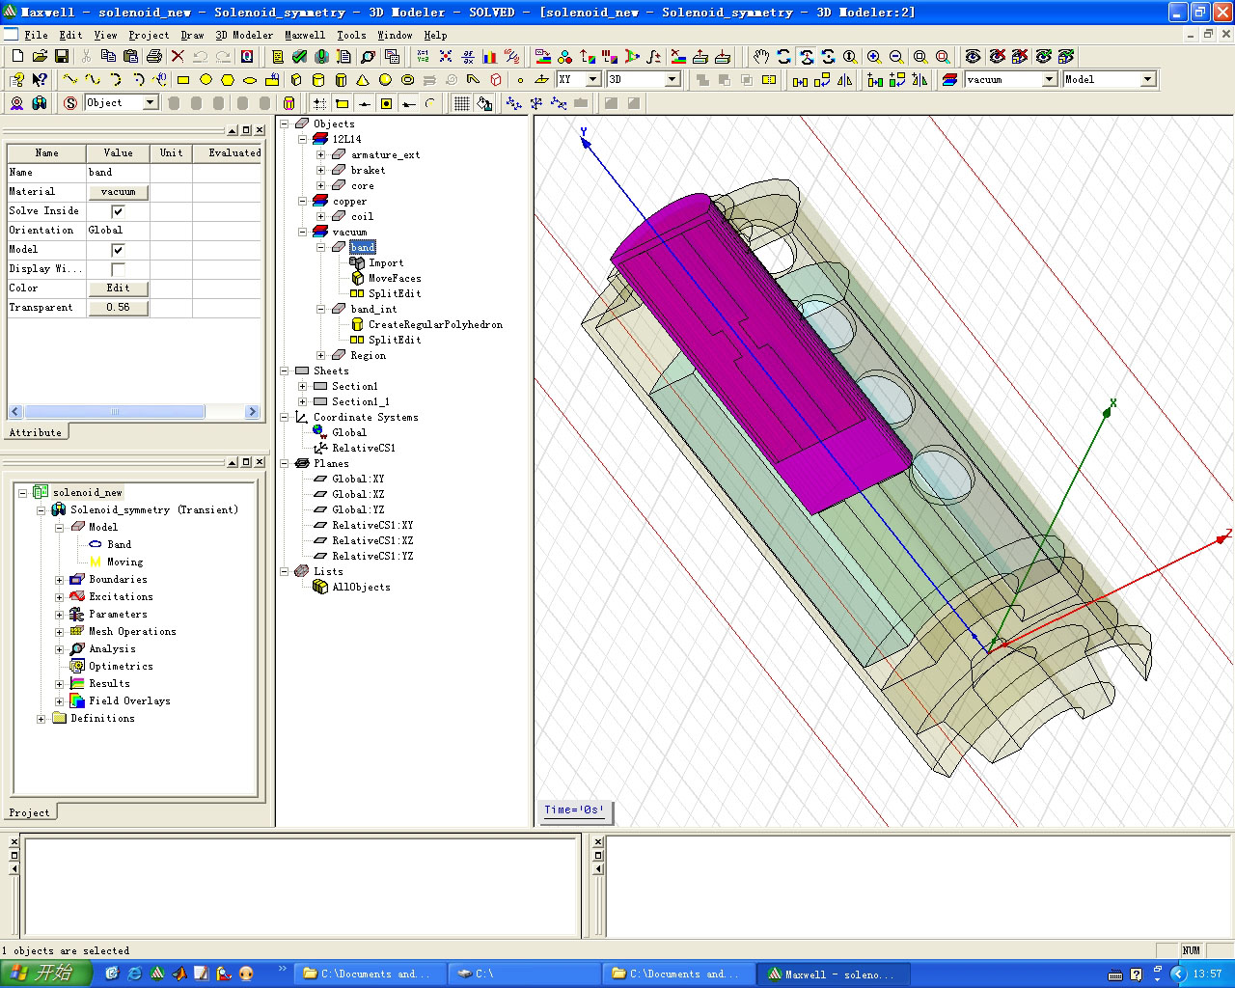1235x988 pixels.
Task: Click the Mirror objects icon
Action: [x=845, y=80]
